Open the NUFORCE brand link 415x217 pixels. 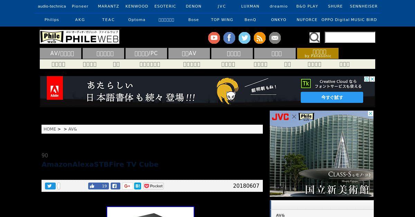tap(307, 20)
